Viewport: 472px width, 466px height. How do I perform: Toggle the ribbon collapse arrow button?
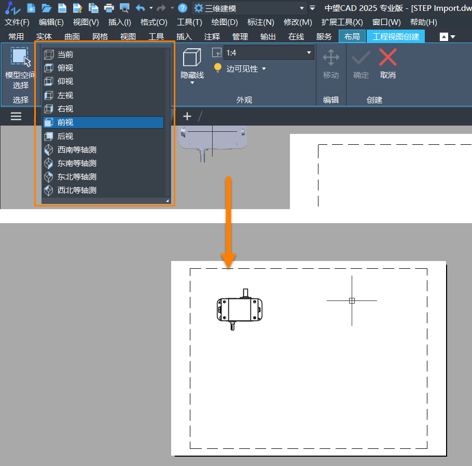(x=444, y=37)
